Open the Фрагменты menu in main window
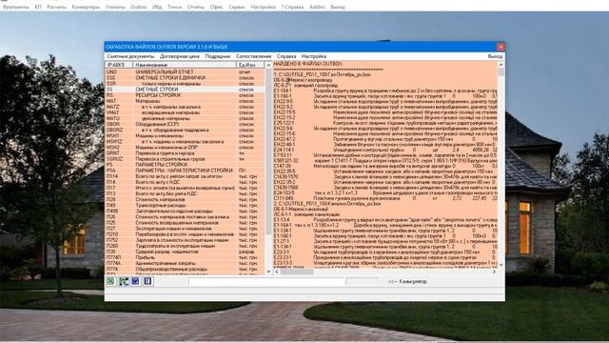Image resolution: width=609 pixels, height=343 pixels. click(x=16, y=7)
